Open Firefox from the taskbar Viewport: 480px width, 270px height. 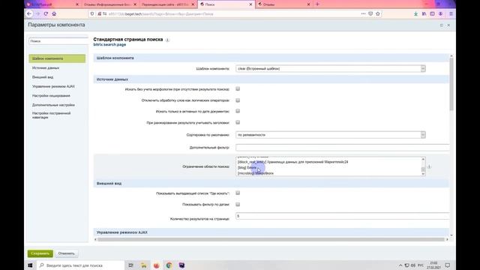(x=157, y=265)
